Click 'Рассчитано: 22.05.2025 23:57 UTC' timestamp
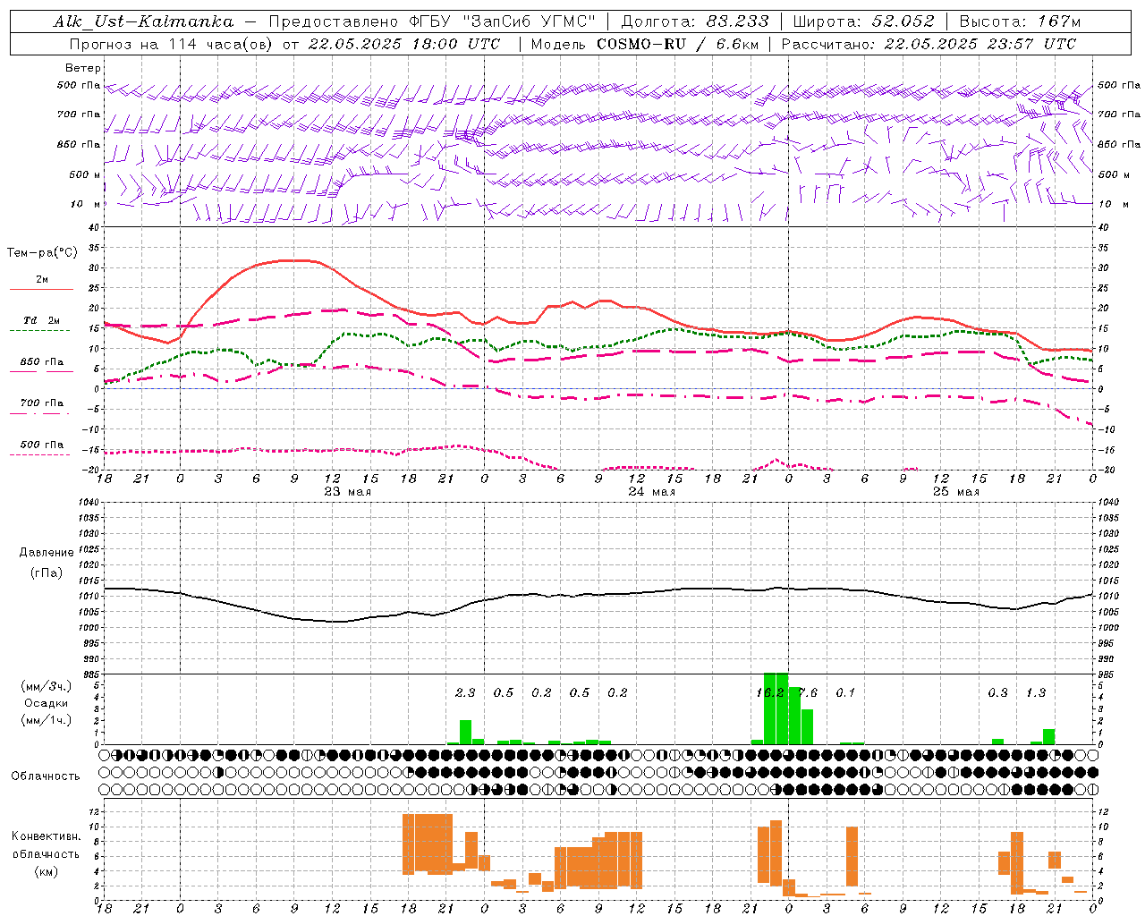The image size is (1145, 916). [929, 44]
